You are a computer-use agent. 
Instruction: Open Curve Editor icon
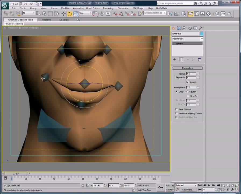pyautogui.click(x=196, y=14)
